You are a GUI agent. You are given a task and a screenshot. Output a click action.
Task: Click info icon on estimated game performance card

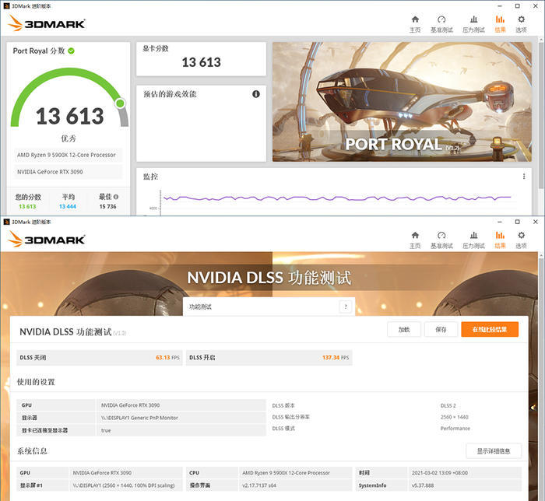pyautogui.click(x=256, y=94)
